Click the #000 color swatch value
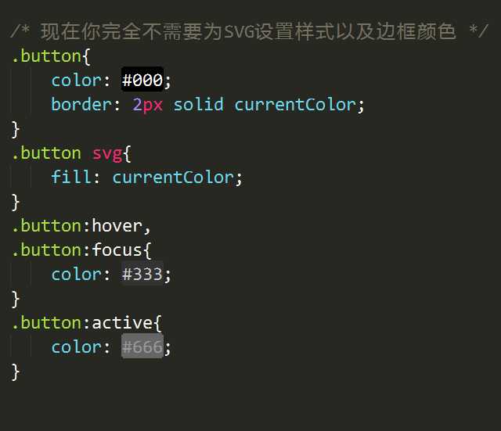 142,80
